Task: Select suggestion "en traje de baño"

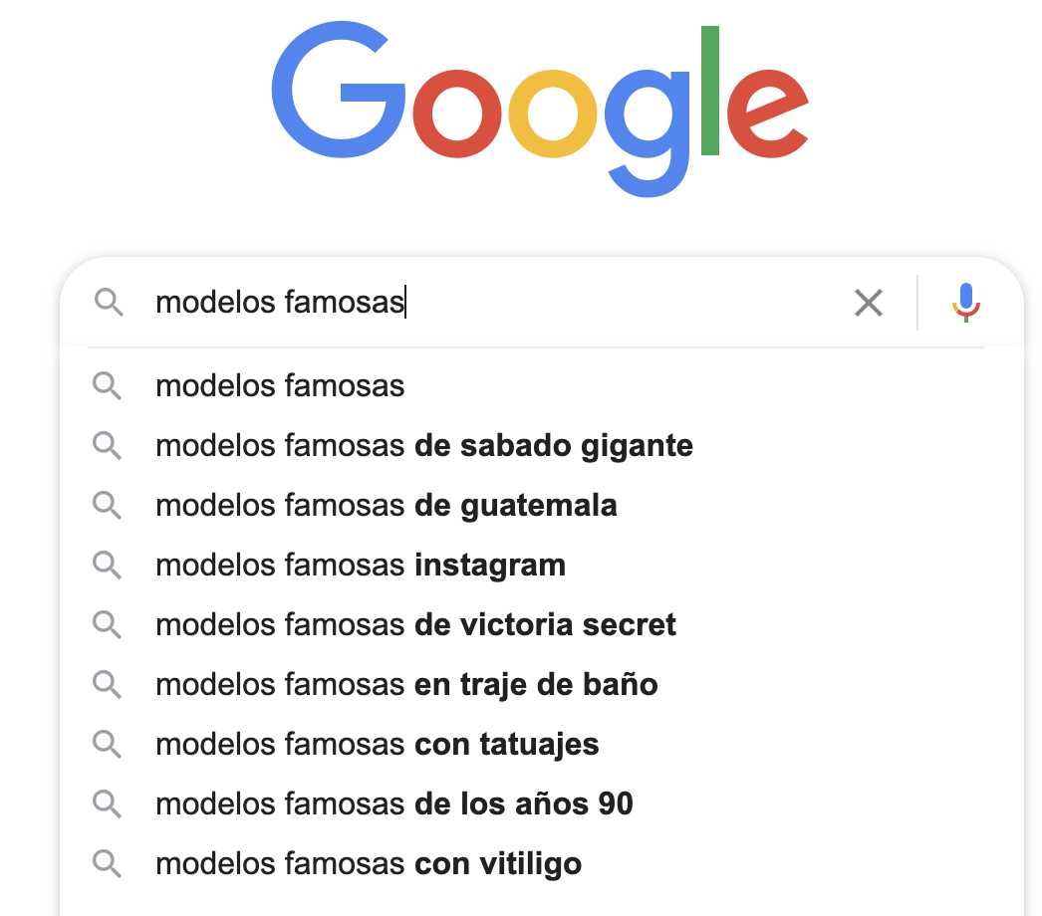Action: 542,685
